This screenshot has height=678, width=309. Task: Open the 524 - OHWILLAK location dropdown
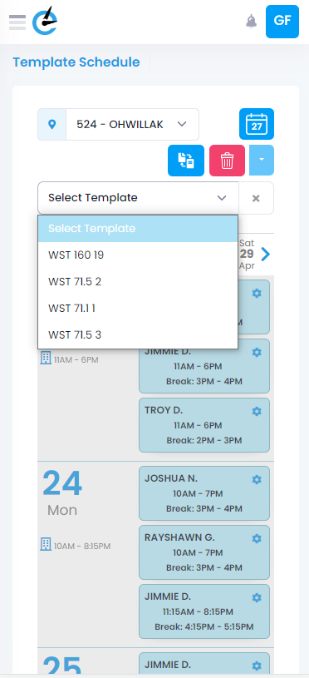[118, 125]
